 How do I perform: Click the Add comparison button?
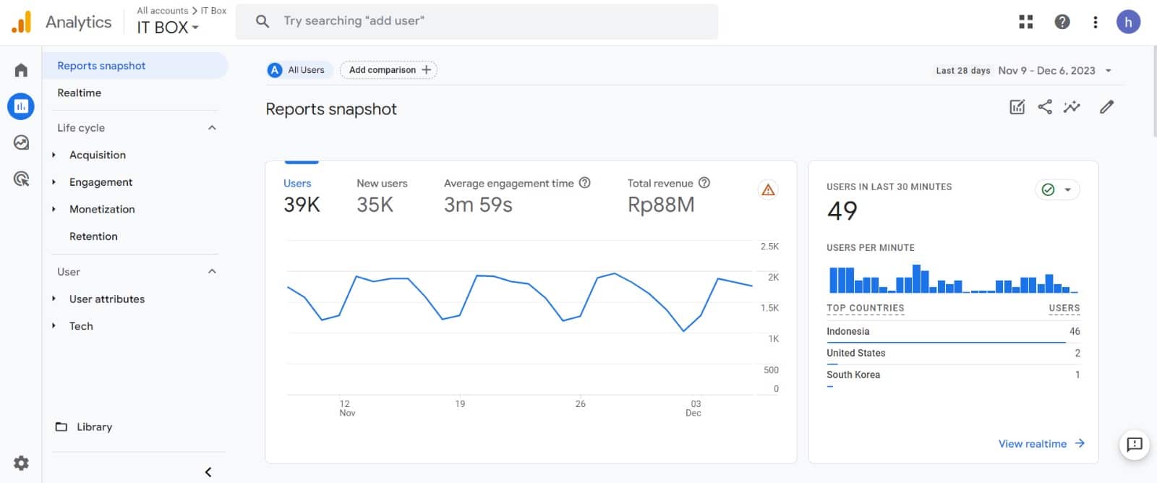388,70
